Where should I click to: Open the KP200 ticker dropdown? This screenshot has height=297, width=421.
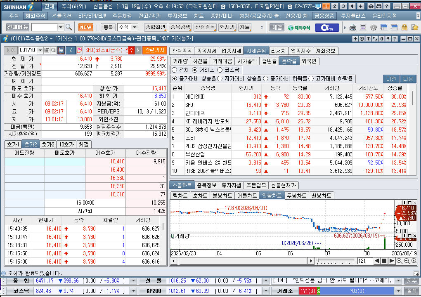click(x=266, y=291)
